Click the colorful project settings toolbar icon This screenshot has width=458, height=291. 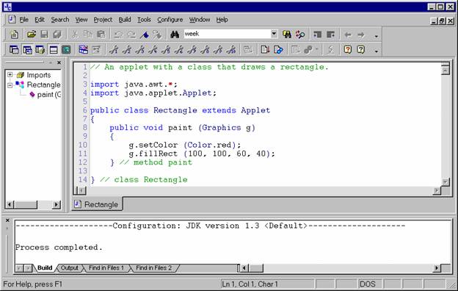pyautogui.click(x=83, y=50)
